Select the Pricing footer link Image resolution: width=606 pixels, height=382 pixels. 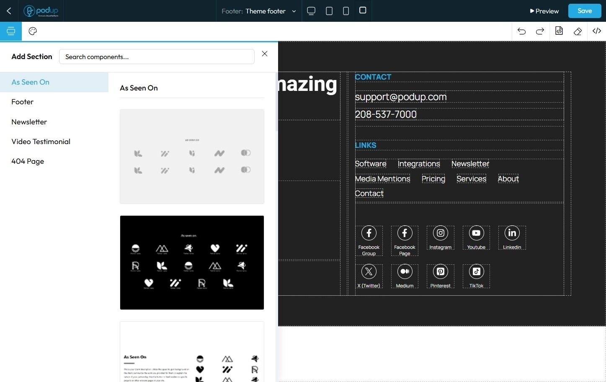(433, 179)
